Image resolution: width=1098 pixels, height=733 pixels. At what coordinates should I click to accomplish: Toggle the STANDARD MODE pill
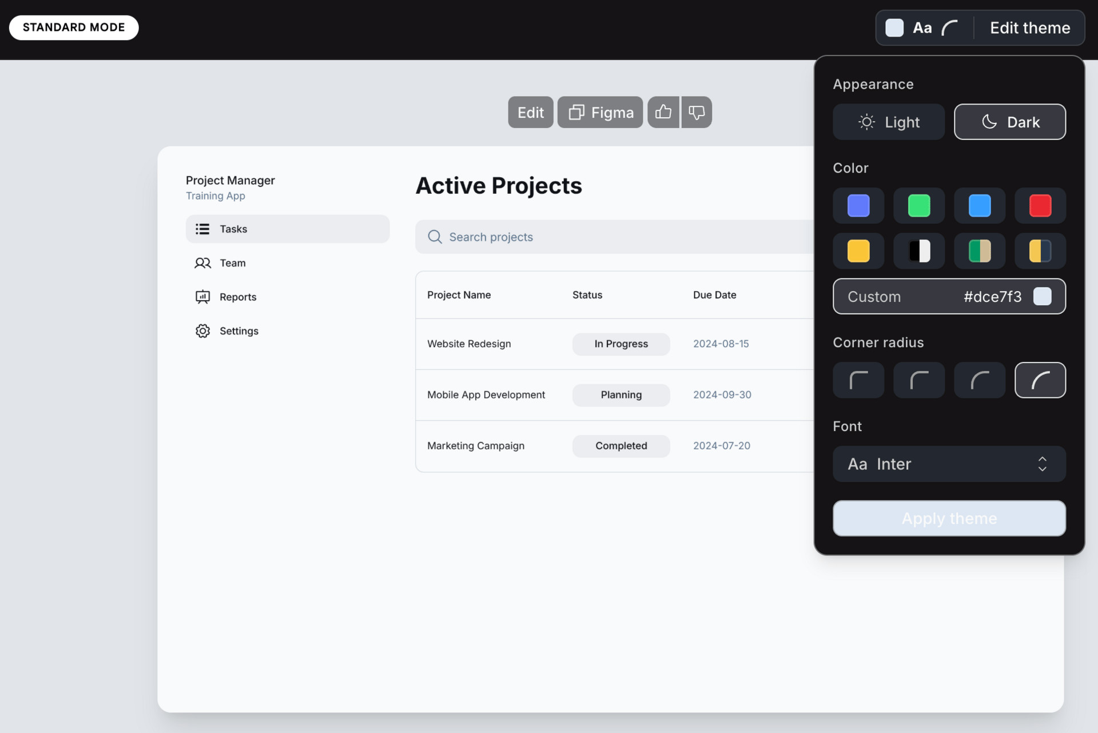coord(74,27)
